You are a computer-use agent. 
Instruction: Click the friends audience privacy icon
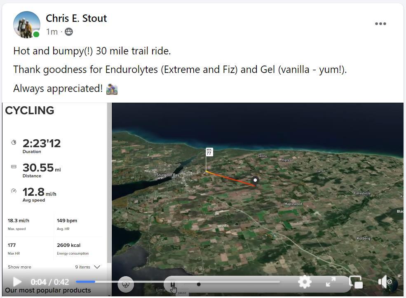pyautogui.click(x=68, y=32)
